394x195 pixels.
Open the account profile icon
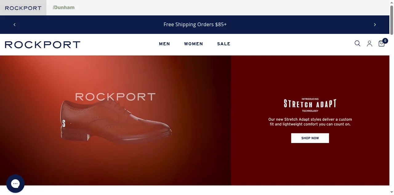[x=369, y=44]
